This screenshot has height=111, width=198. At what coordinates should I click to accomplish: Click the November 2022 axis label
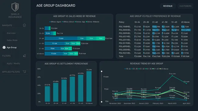click(x=115, y=103)
